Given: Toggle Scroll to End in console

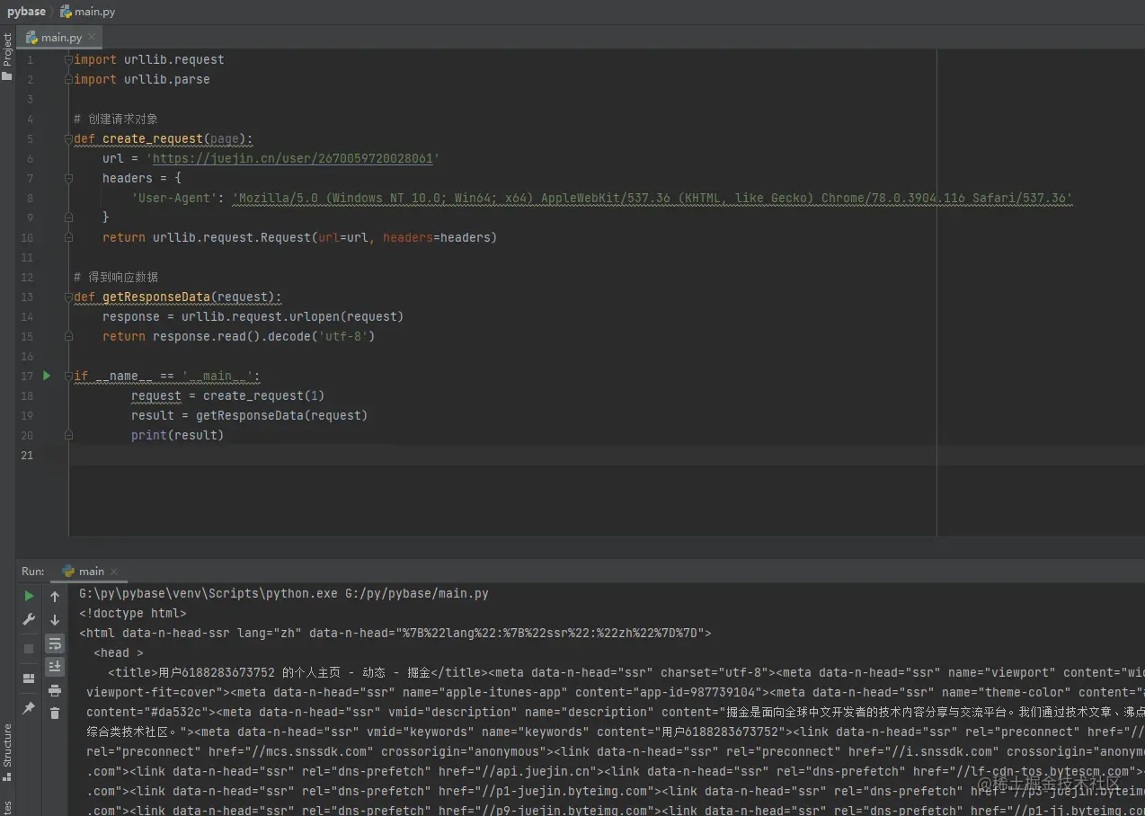Looking at the screenshot, I should 55,666.
